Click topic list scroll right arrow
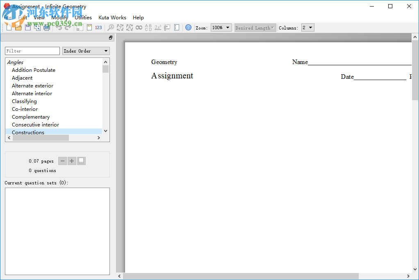Image resolution: width=419 pixels, height=280 pixels. tap(99, 138)
